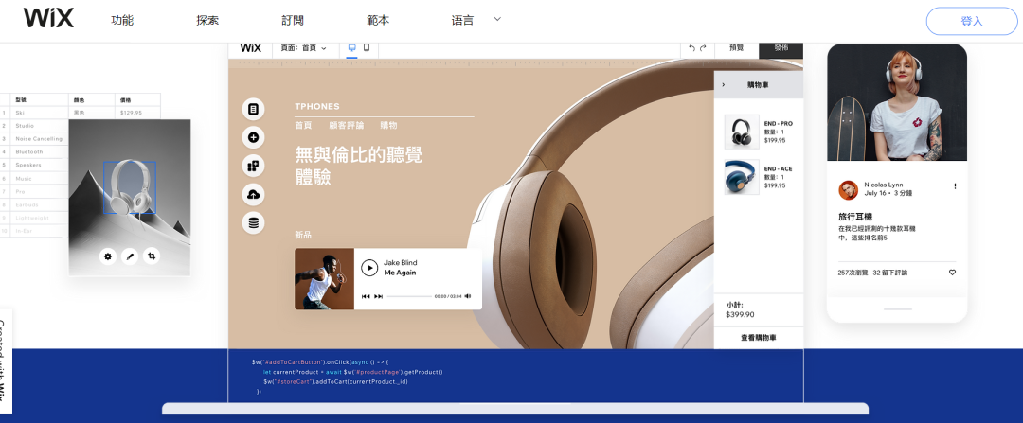
Task: Select the white headphones in the blue frame
Action: (130, 187)
